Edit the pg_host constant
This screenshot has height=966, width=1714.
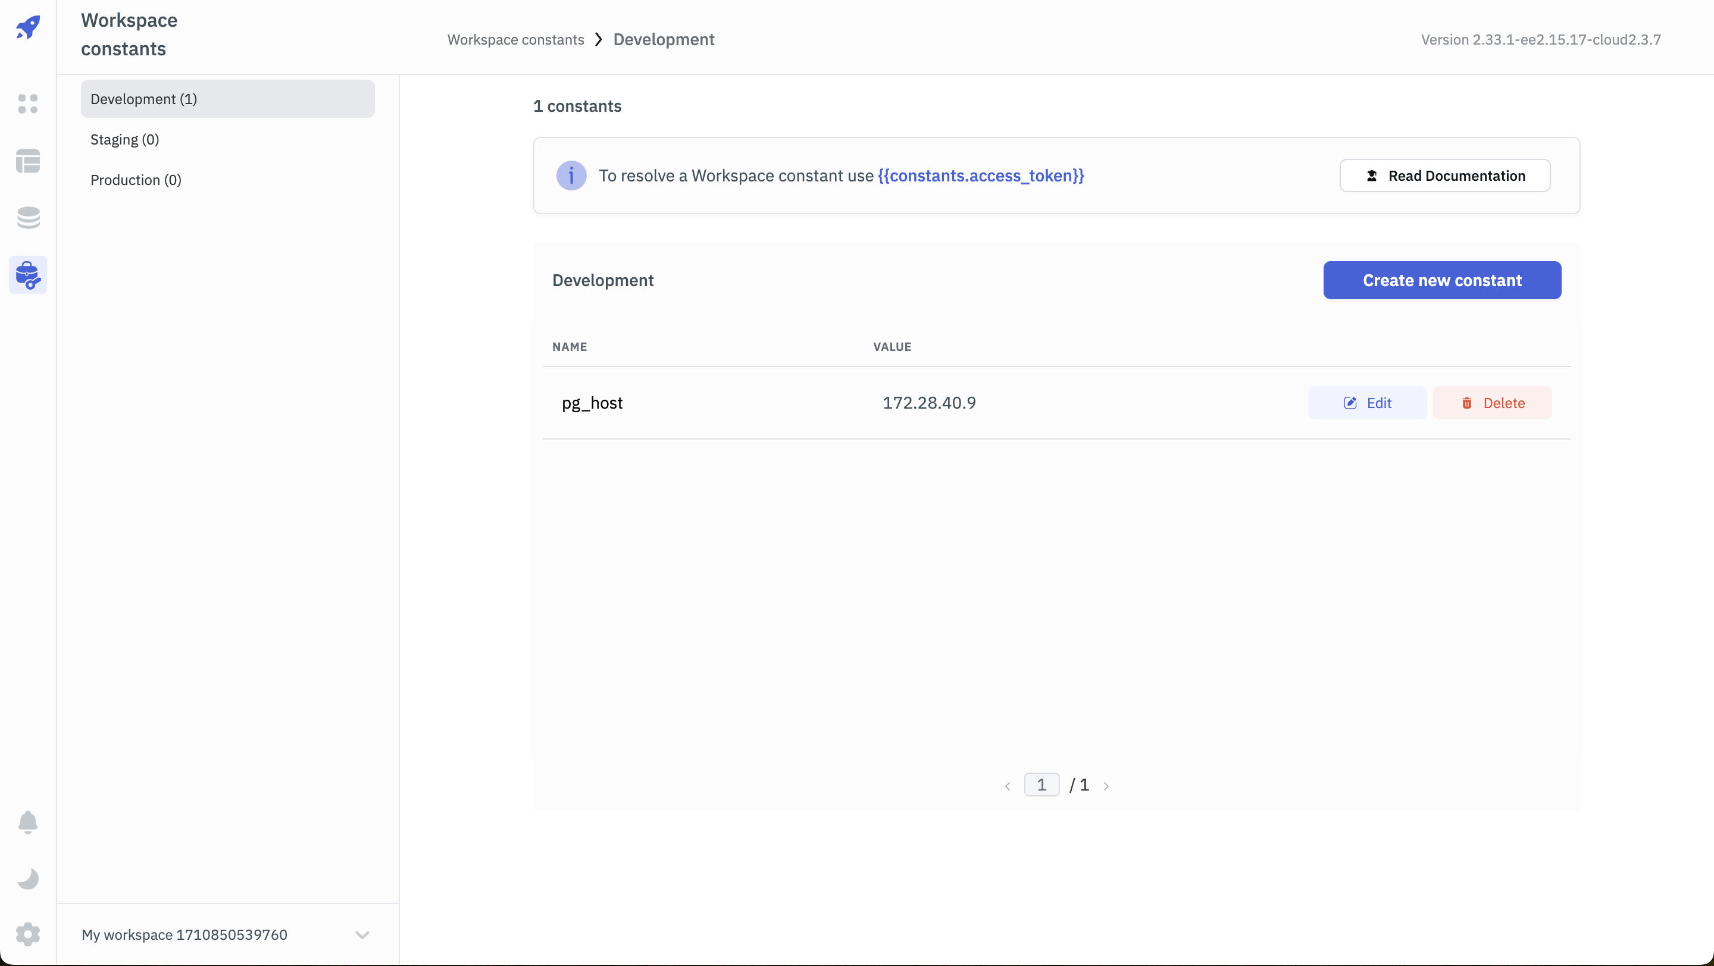[x=1366, y=403]
